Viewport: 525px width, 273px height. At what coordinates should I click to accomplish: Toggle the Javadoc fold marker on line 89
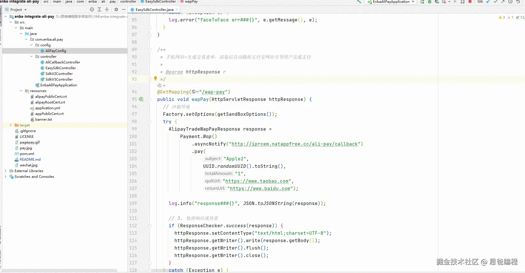click(150, 49)
